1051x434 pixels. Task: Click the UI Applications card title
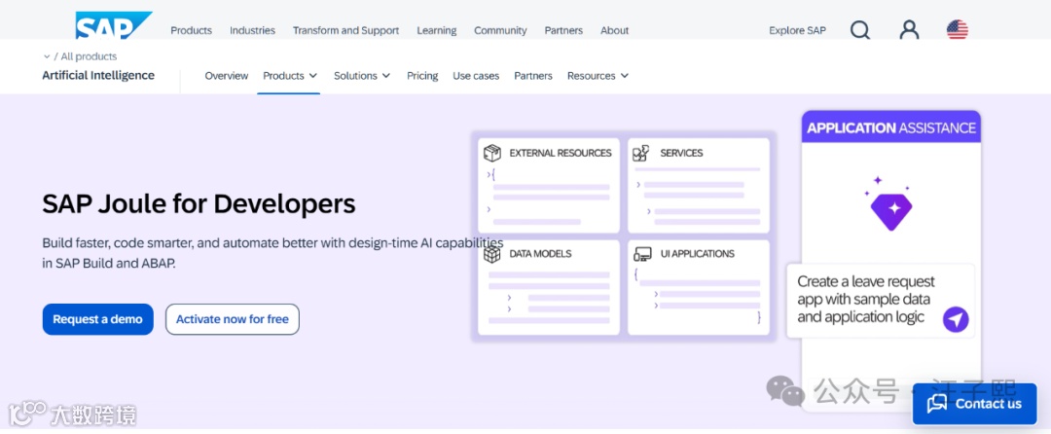pyautogui.click(x=697, y=254)
